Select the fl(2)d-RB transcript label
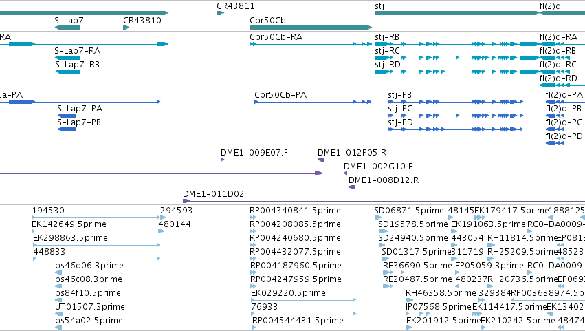Viewport: 585px width, 331px height. (558, 50)
